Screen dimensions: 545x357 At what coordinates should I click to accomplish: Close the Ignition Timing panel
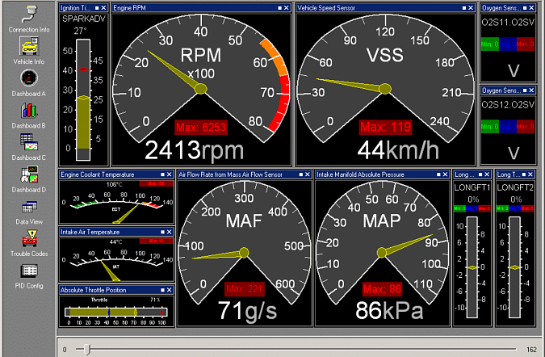click(x=103, y=7)
